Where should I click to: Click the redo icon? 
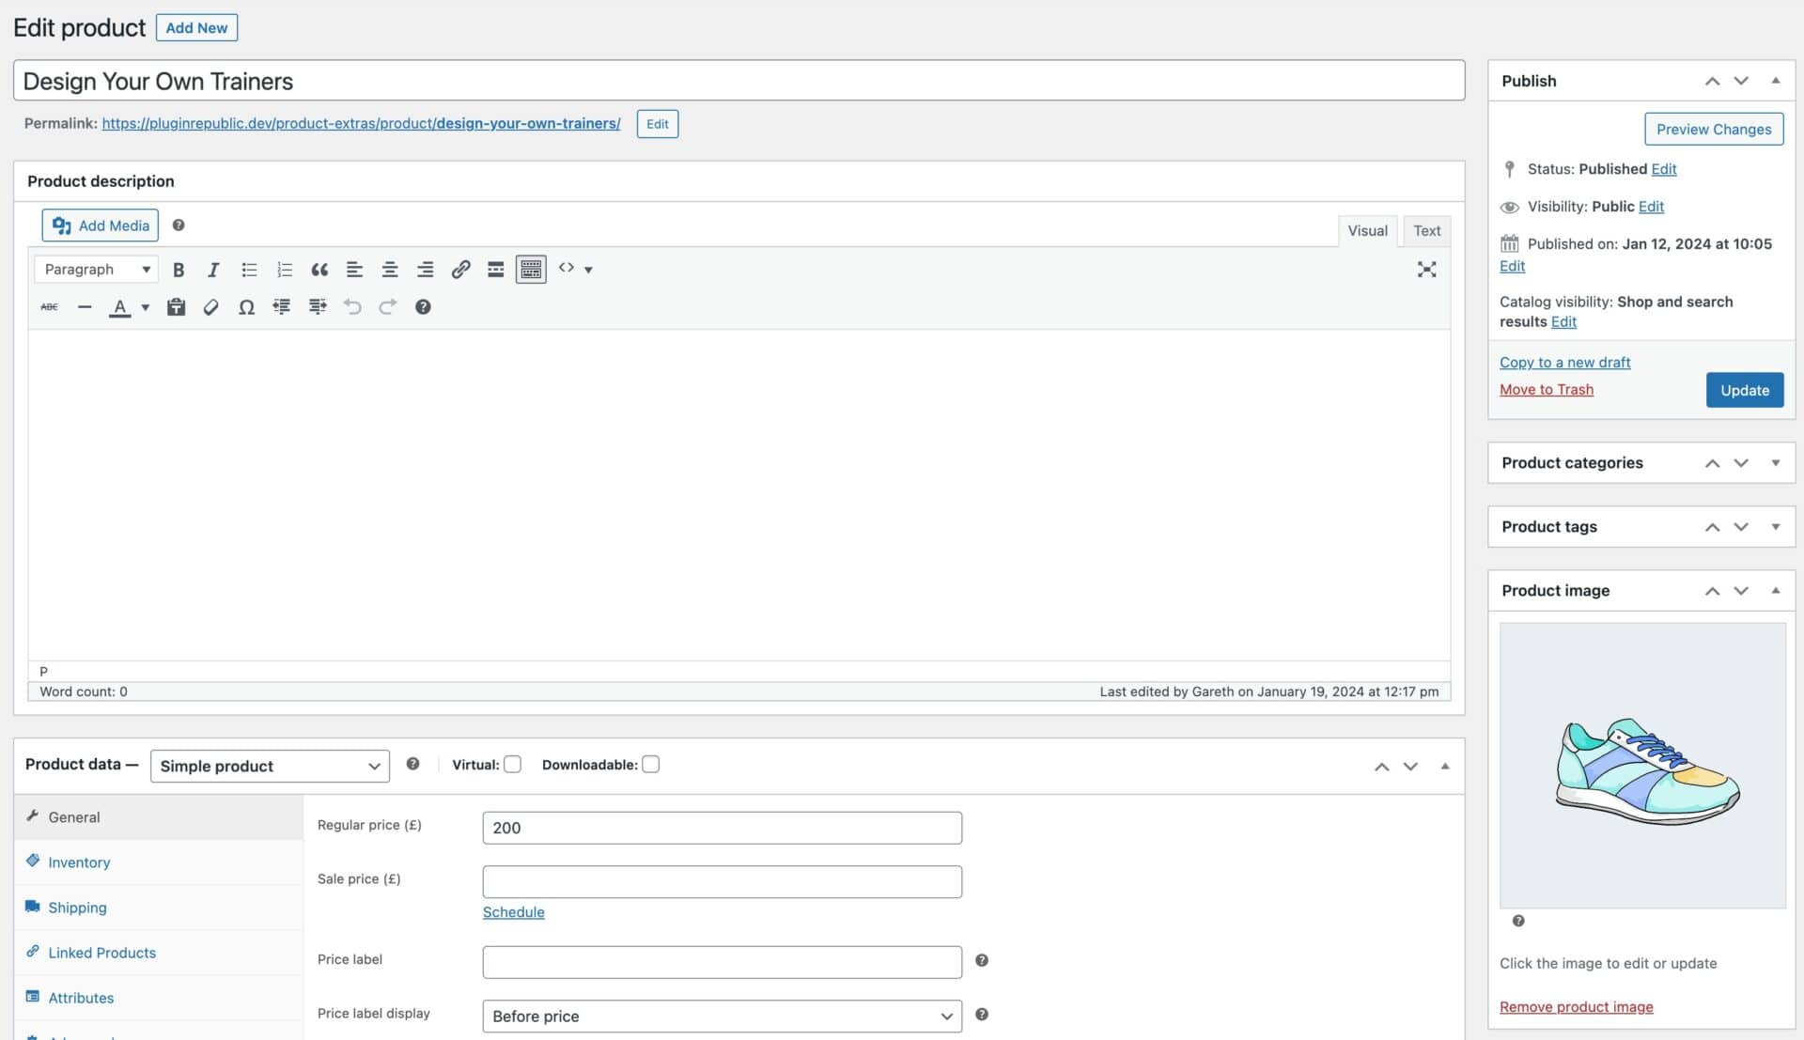coord(386,306)
